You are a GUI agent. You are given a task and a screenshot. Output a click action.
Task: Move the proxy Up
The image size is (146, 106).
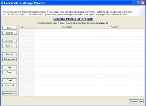(x=10, y=67)
